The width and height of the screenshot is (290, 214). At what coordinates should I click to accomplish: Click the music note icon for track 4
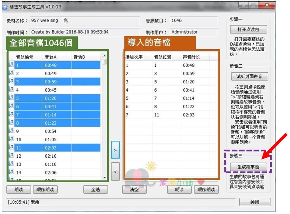[x=11, y=89]
